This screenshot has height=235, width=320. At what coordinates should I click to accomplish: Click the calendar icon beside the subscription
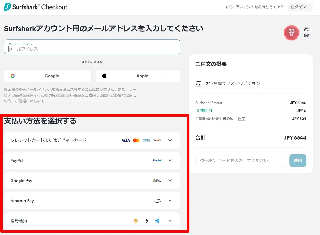198,84
